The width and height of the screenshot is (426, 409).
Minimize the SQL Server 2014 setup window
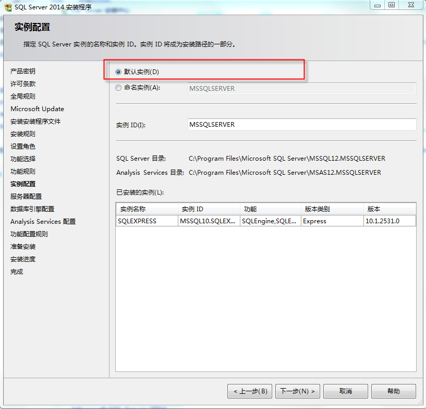378,5
